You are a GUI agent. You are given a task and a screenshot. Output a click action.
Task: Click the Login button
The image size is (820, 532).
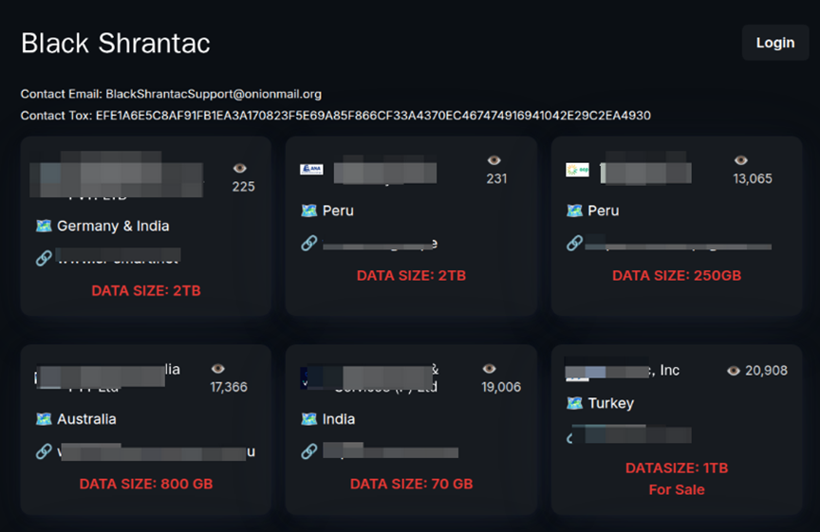(x=774, y=43)
